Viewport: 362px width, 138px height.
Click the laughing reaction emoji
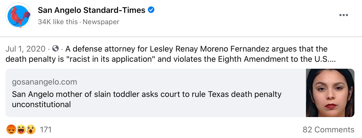pyautogui.click(x=21, y=130)
